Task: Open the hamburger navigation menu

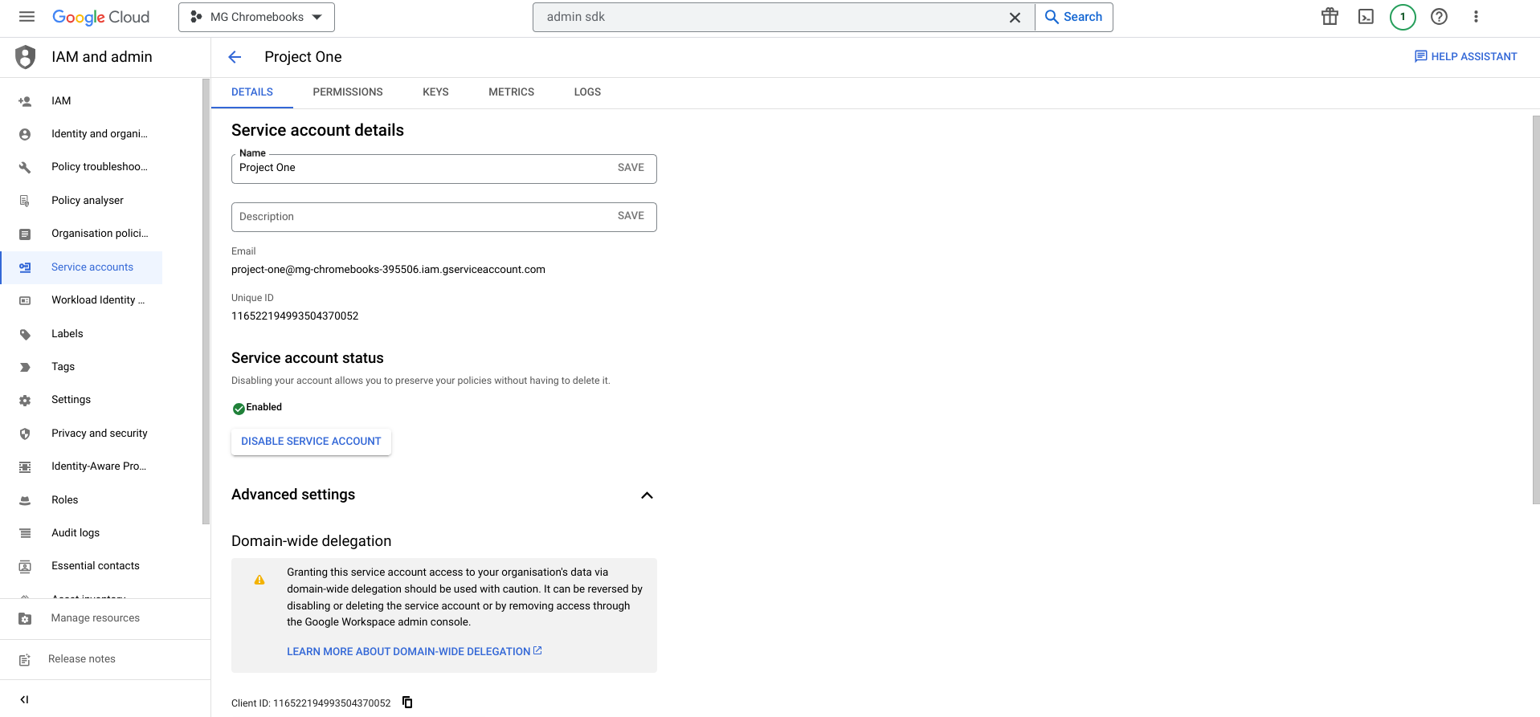Action: (27, 17)
